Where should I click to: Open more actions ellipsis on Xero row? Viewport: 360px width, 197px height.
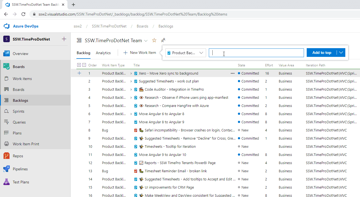[x=232, y=73]
